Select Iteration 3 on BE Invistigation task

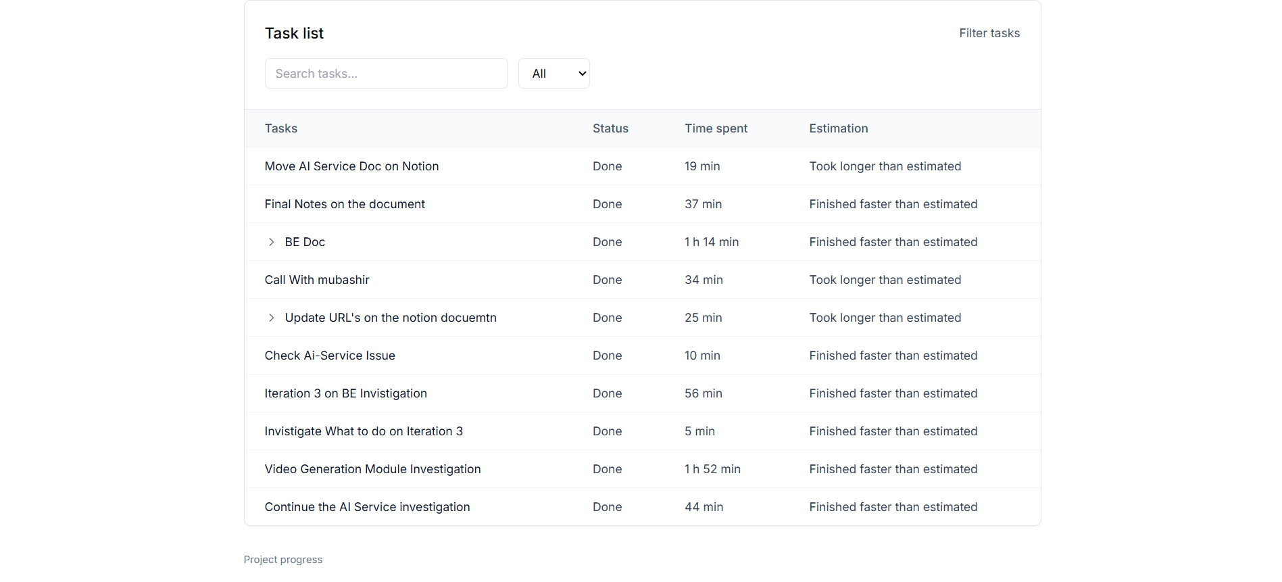pos(345,393)
